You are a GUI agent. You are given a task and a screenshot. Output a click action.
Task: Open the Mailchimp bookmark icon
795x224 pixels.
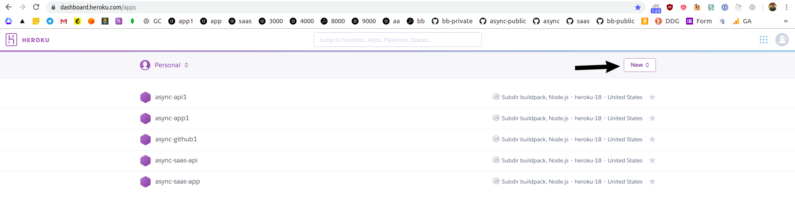pyautogui.click(x=77, y=21)
